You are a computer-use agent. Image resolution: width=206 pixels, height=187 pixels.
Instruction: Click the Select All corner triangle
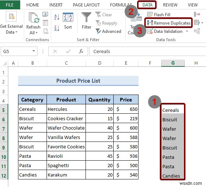coord(4,63)
